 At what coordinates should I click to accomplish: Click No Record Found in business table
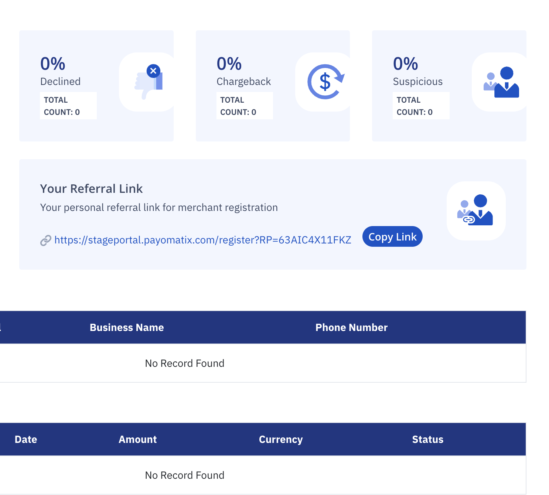(184, 363)
